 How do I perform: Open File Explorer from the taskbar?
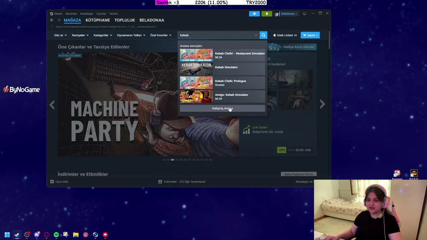[x=76, y=235]
